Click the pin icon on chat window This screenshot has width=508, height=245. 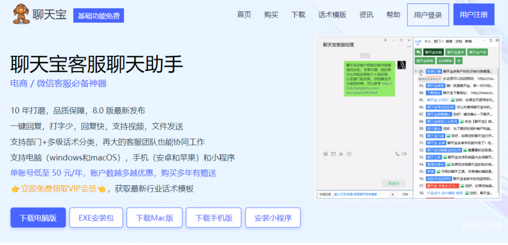[x=385, y=40]
